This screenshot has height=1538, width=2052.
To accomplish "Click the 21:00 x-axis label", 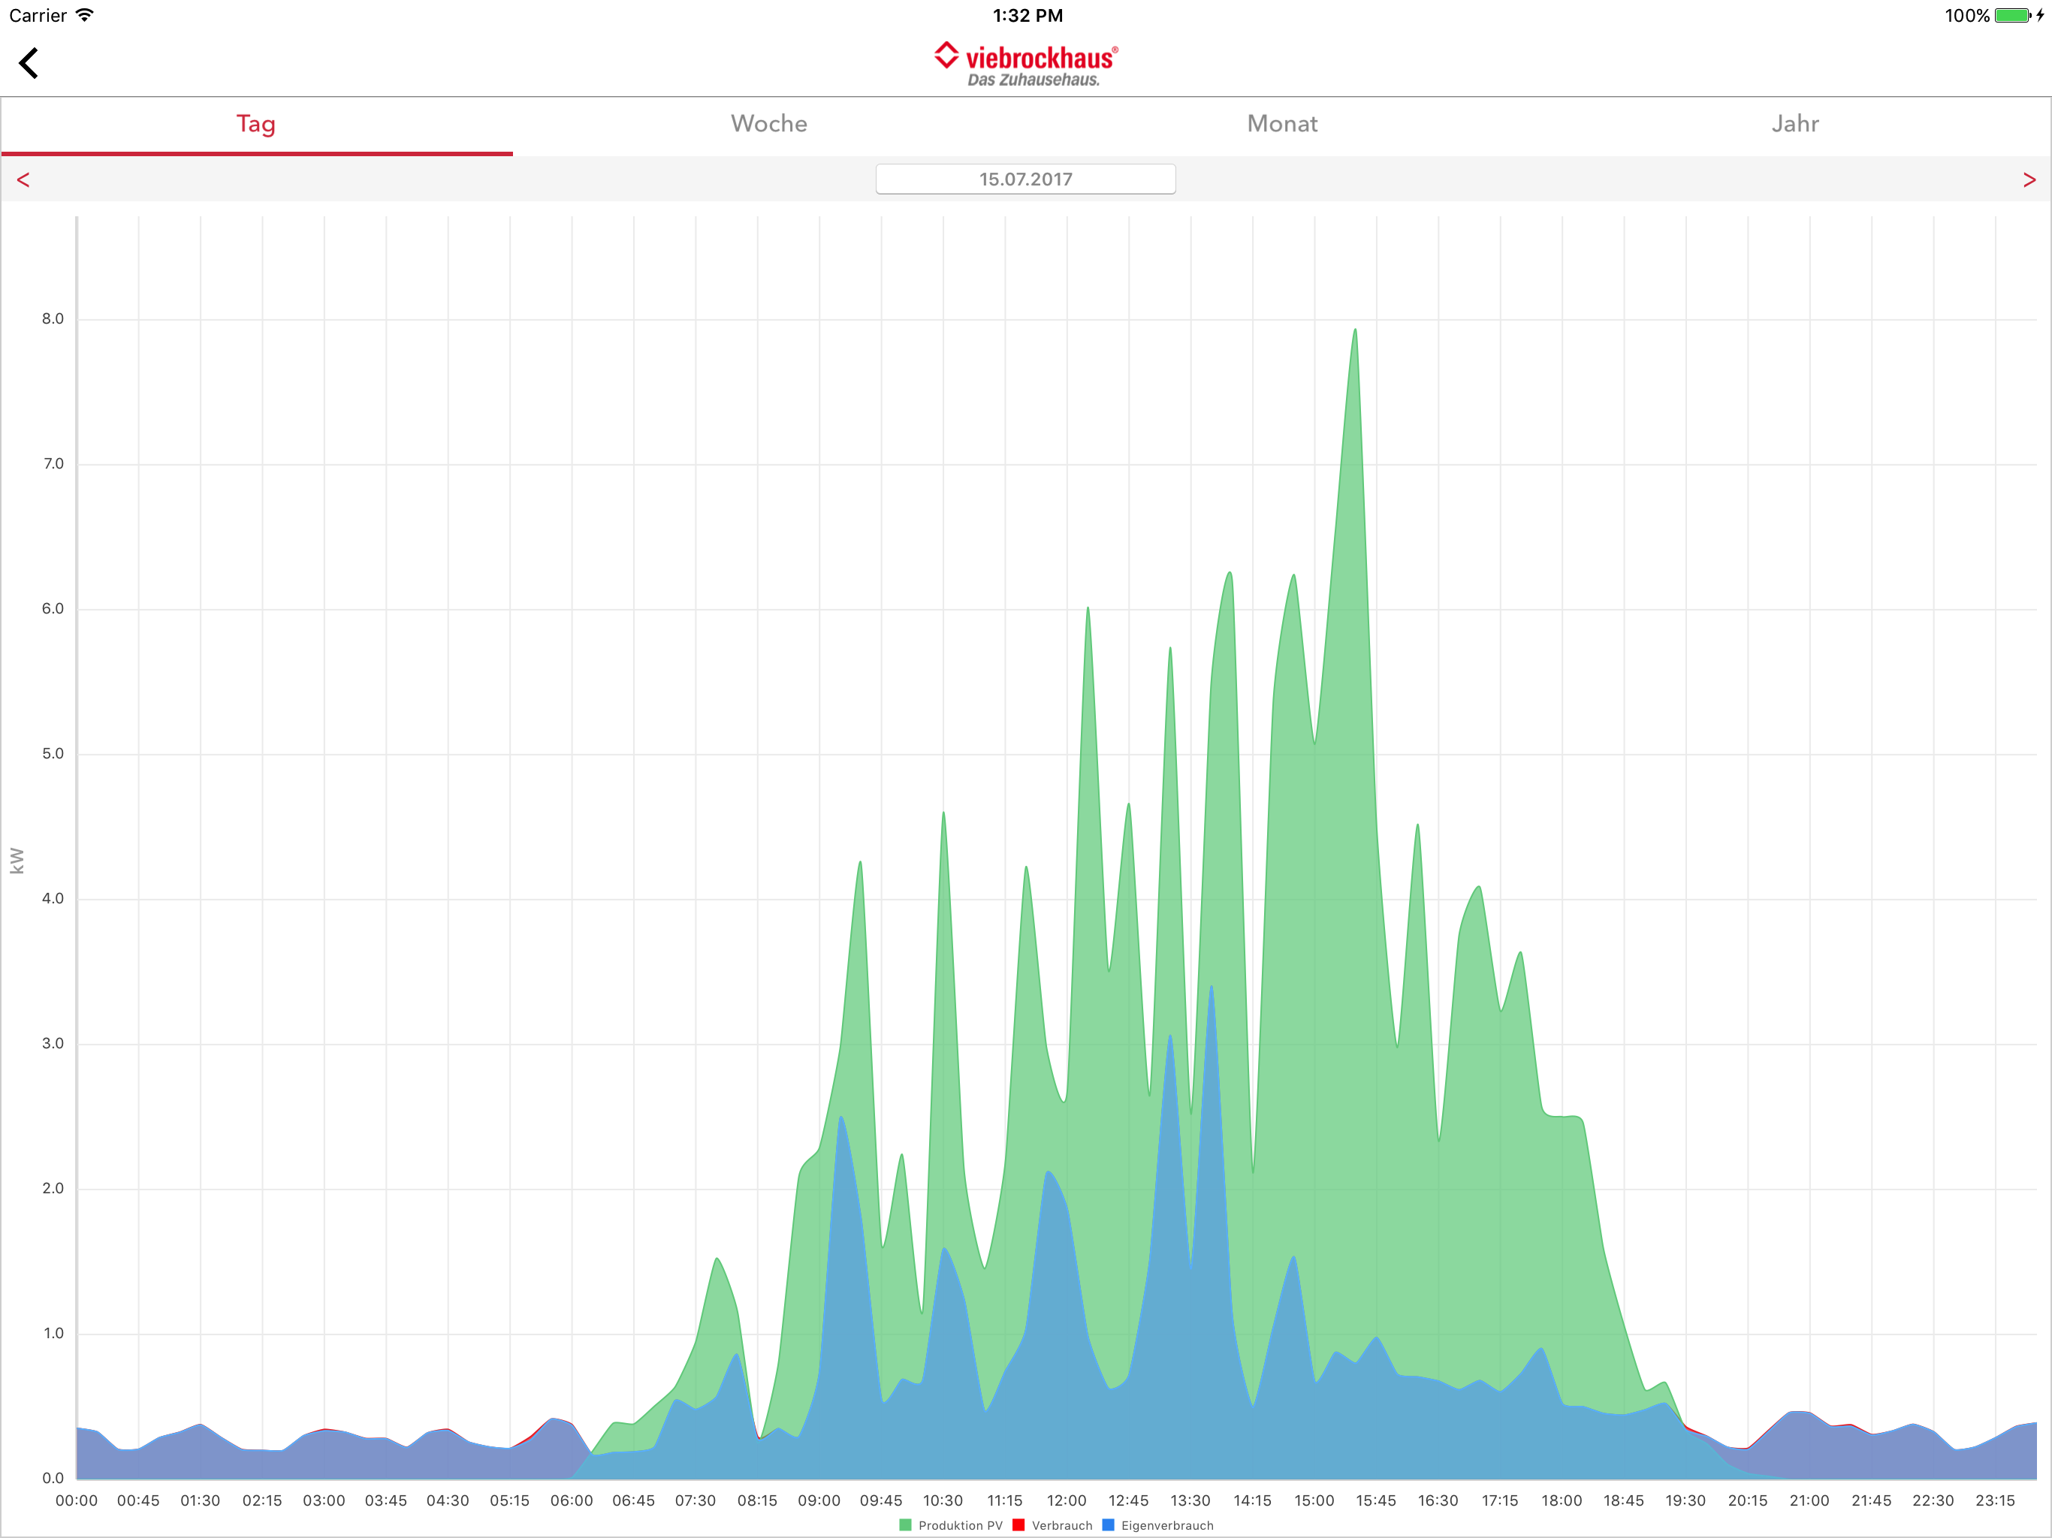I will pos(1809,1500).
